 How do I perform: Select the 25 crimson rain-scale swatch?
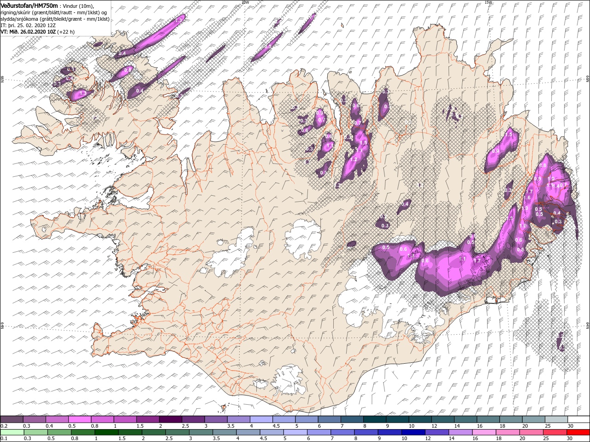pyautogui.click(x=554, y=432)
